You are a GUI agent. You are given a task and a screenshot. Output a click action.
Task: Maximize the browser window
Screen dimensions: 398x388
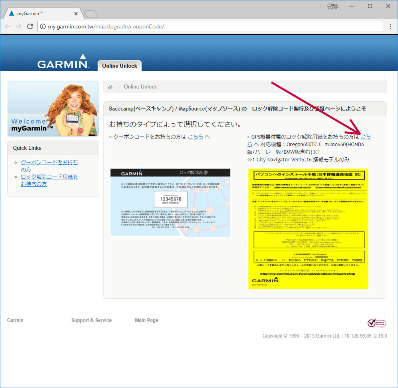click(370, 6)
